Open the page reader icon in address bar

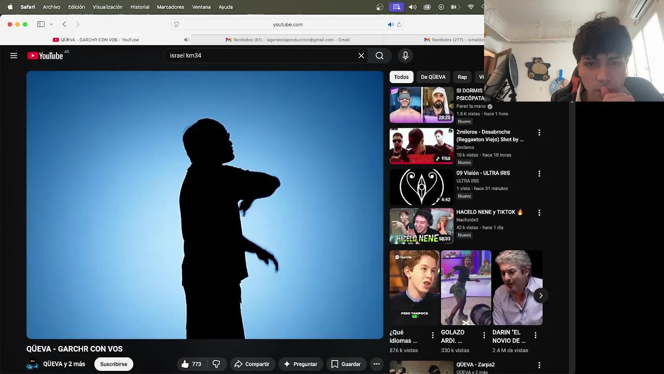[x=176, y=24]
